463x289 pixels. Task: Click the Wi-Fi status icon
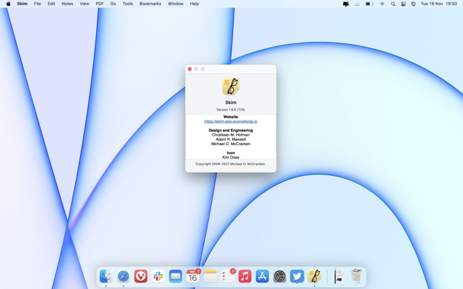click(x=383, y=4)
